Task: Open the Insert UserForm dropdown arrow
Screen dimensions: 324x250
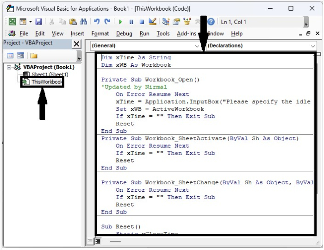Action: point(31,22)
